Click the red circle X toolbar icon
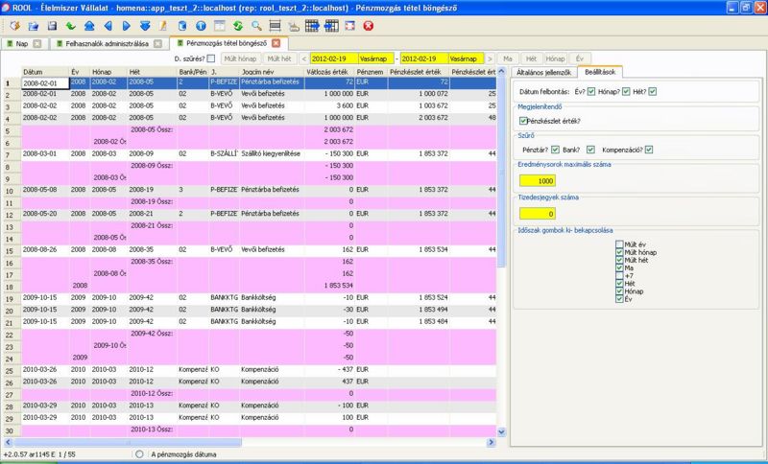Image resolution: width=768 pixels, height=464 pixels. (368, 26)
